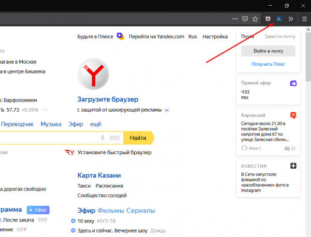Open Будьте в Плюсе link

pyautogui.click(x=95, y=37)
